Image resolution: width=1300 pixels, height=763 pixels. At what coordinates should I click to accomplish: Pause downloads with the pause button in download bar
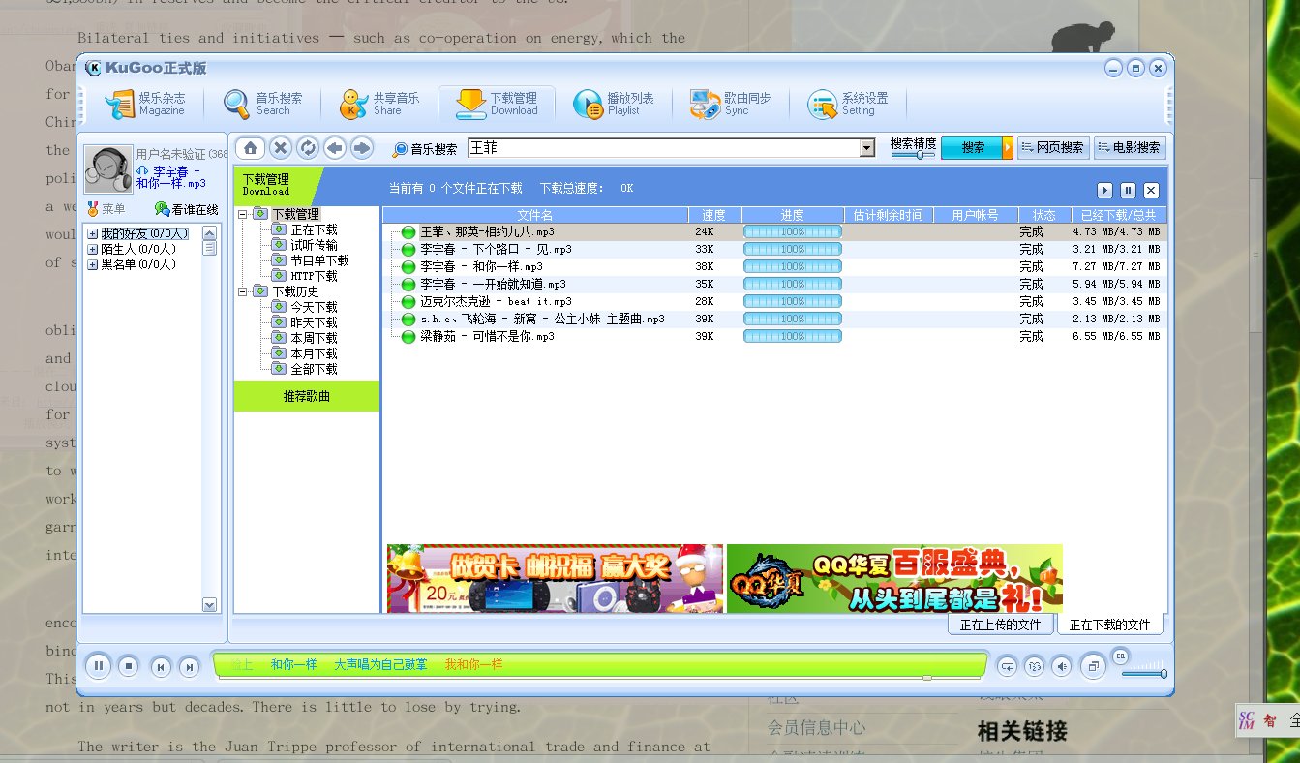tap(1129, 190)
